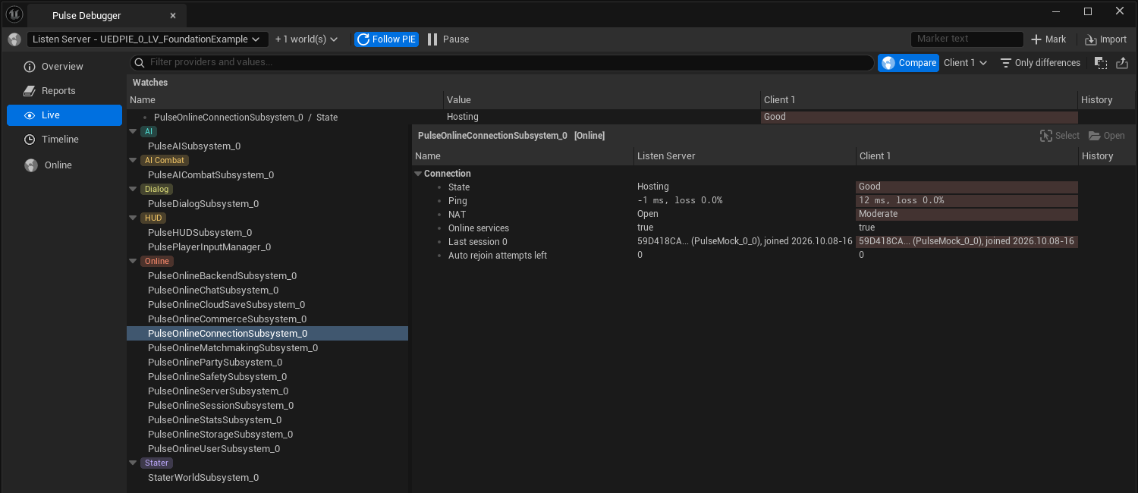The image size is (1138, 493).
Task: Go to the Timeline page
Action: [x=64, y=140]
